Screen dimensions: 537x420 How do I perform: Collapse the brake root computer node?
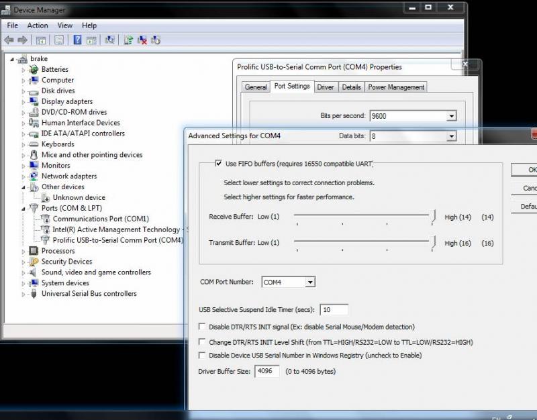pyautogui.click(x=12, y=59)
